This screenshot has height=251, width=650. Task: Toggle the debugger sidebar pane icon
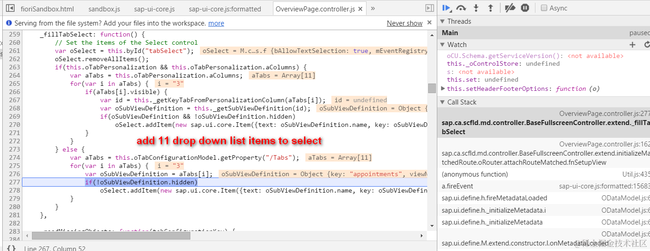(x=429, y=8)
